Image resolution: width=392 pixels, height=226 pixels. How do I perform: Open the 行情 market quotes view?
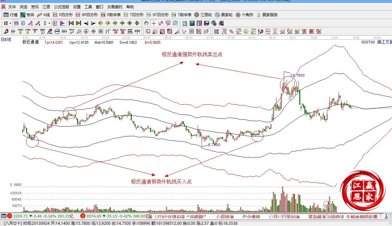click(10, 15)
